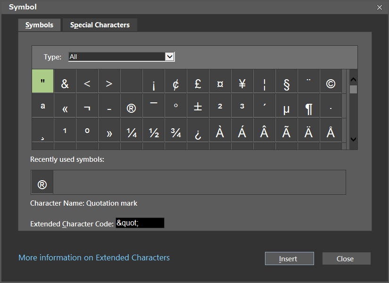389x283 pixels.
Task: Reuse recently used ® symbol
Action: (x=42, y=184)
